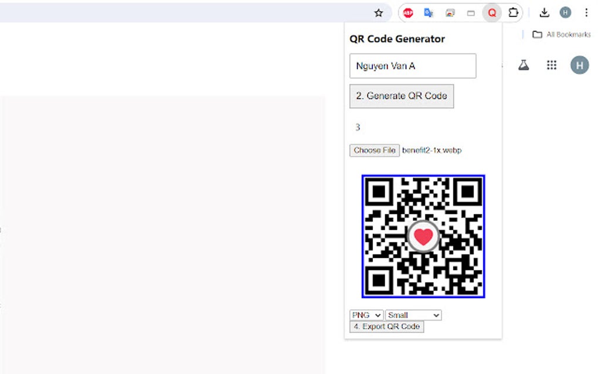Bookmark this page with the star
Image resolution: width=598 pixels, height=374 pixels.
pyautogui.click(x=378, y=12)
